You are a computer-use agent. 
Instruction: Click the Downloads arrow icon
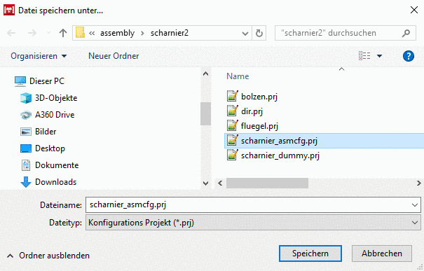click(26, 182)
